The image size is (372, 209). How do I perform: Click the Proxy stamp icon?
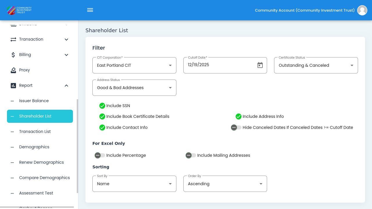[x=13, y=70]
